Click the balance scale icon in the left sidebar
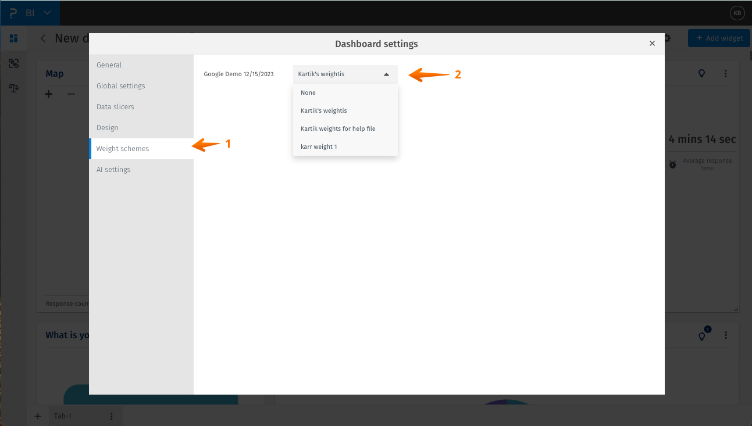 tap(13, 88)
